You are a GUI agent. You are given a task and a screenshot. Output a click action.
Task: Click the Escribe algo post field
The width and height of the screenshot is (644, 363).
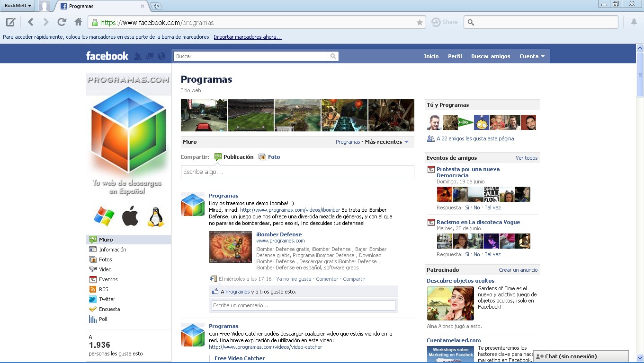click(297, 172)
